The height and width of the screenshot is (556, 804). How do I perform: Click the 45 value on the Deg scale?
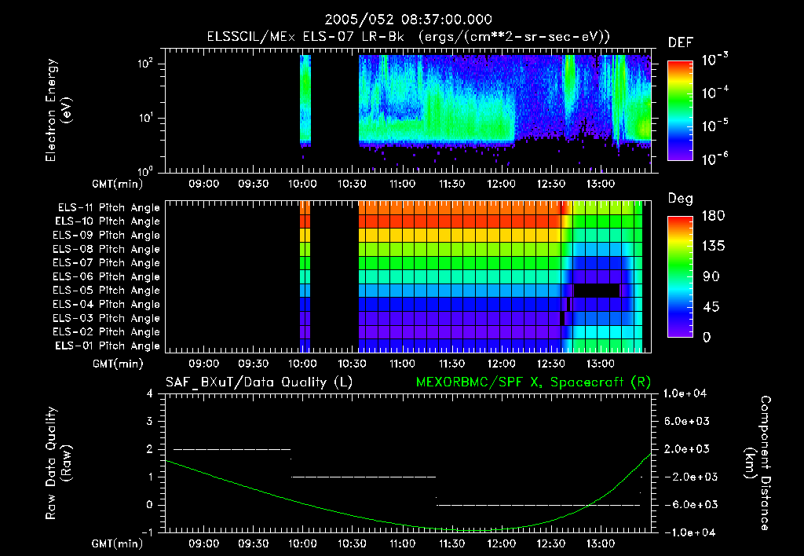(711, 307)
